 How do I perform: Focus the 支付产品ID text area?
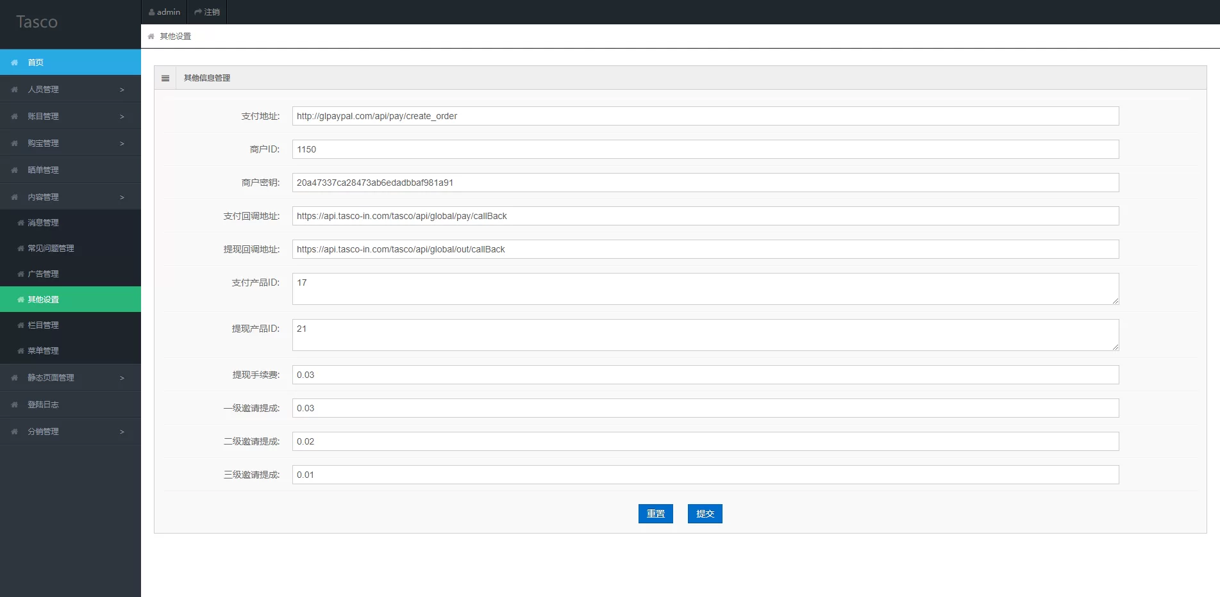coord(705,289)
